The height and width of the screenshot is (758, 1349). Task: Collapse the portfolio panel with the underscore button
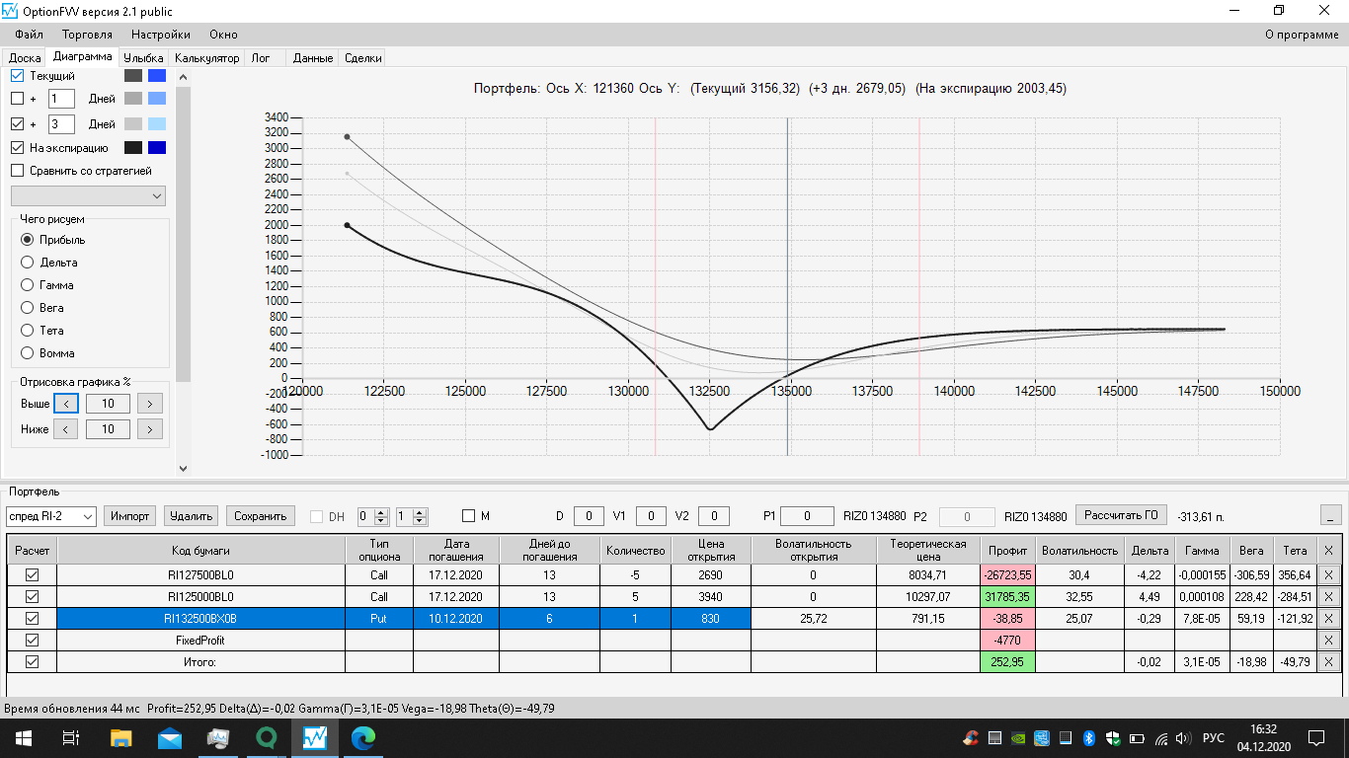[1331, 515]
